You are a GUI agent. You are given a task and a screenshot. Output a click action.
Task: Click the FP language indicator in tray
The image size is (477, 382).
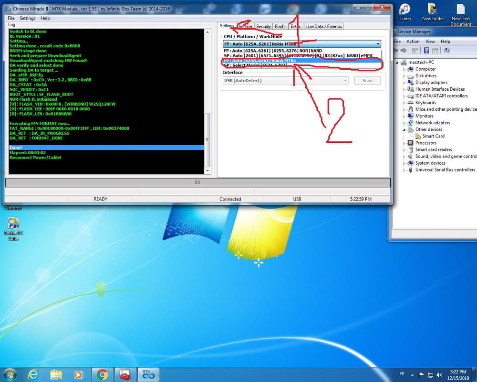(402, 373)
